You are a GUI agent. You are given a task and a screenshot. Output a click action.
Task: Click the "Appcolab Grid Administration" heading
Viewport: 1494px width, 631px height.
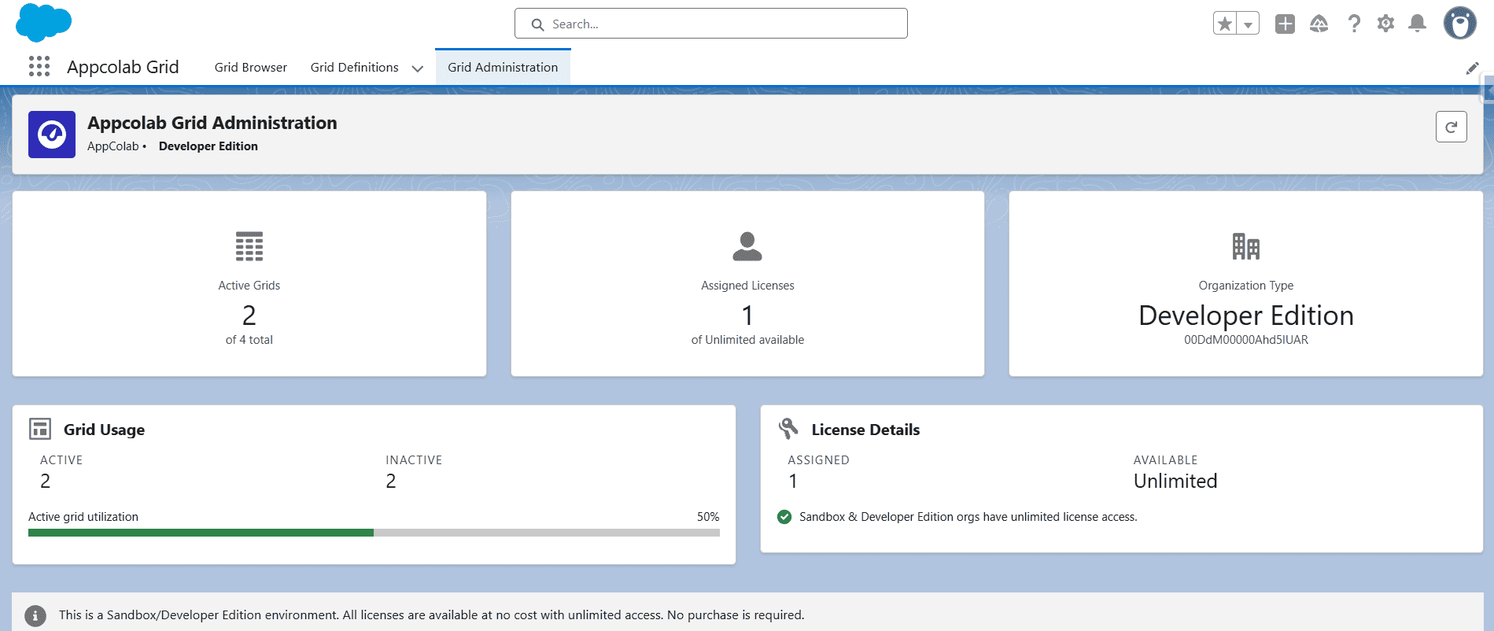(212, 123)
